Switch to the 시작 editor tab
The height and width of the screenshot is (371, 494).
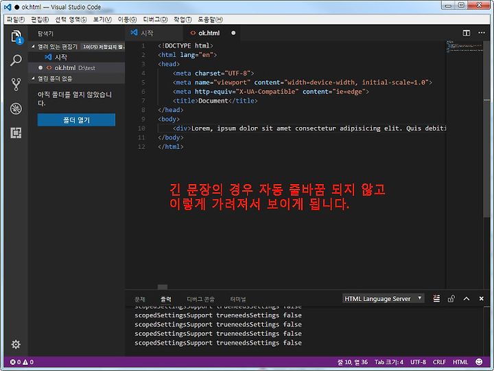[x=154, y=33]
